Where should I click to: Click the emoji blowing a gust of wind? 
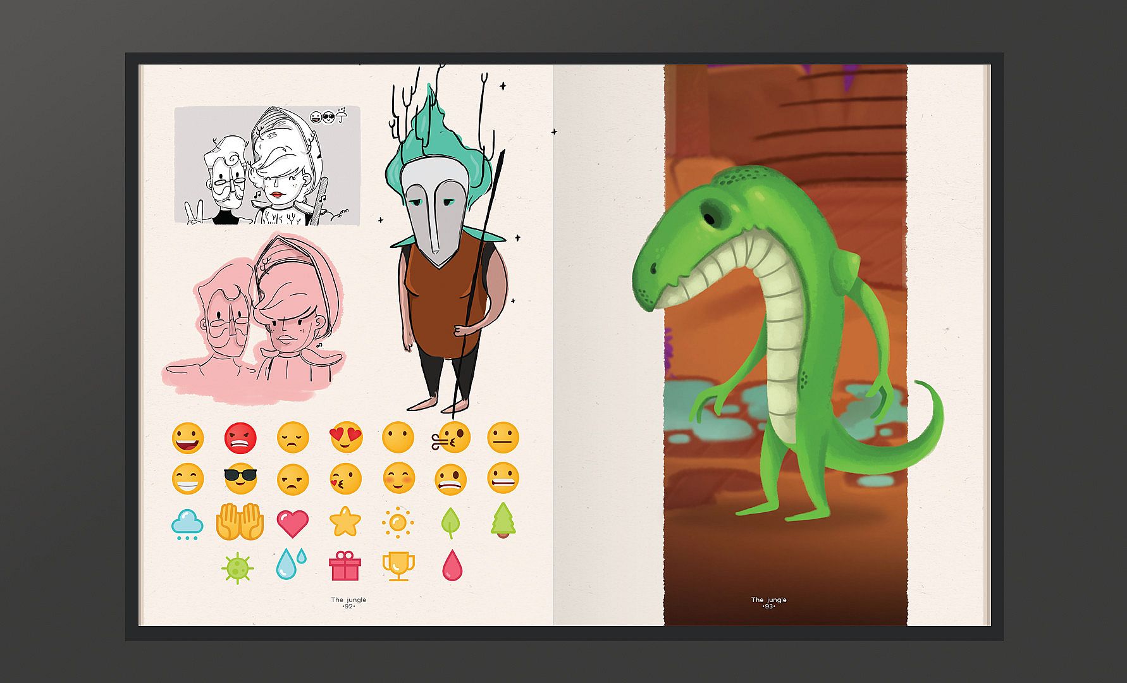tap(452, 438)
